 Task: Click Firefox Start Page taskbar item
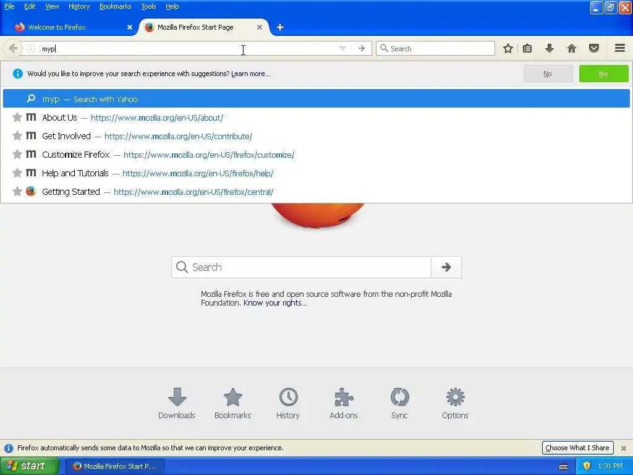114,466
